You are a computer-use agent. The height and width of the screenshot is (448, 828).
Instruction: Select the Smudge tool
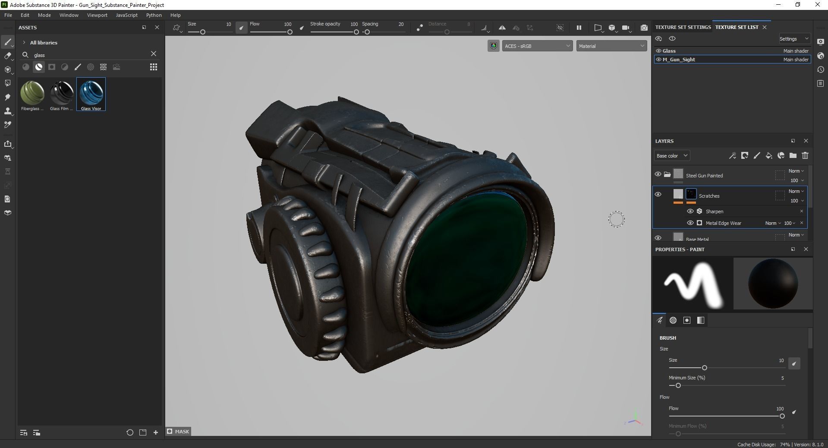(7, 97)
